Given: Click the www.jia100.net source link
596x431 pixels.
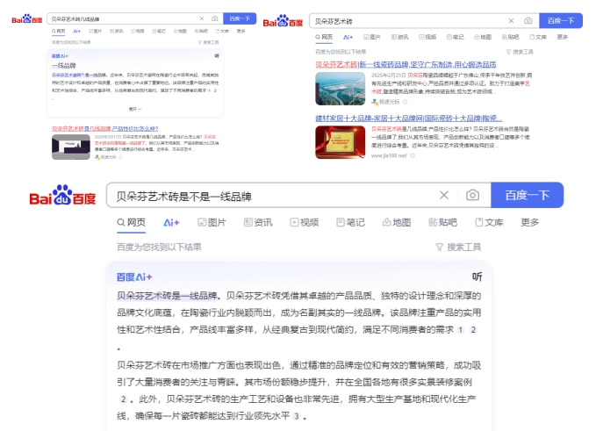Looking at the screenshot, I should [389, 155].
